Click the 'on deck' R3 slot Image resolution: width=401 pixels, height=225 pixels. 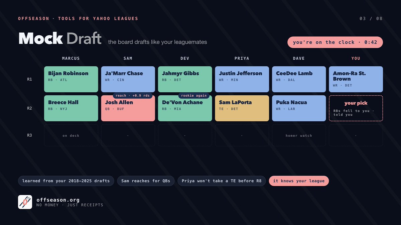pyautogui.click(x=71, y=135)
